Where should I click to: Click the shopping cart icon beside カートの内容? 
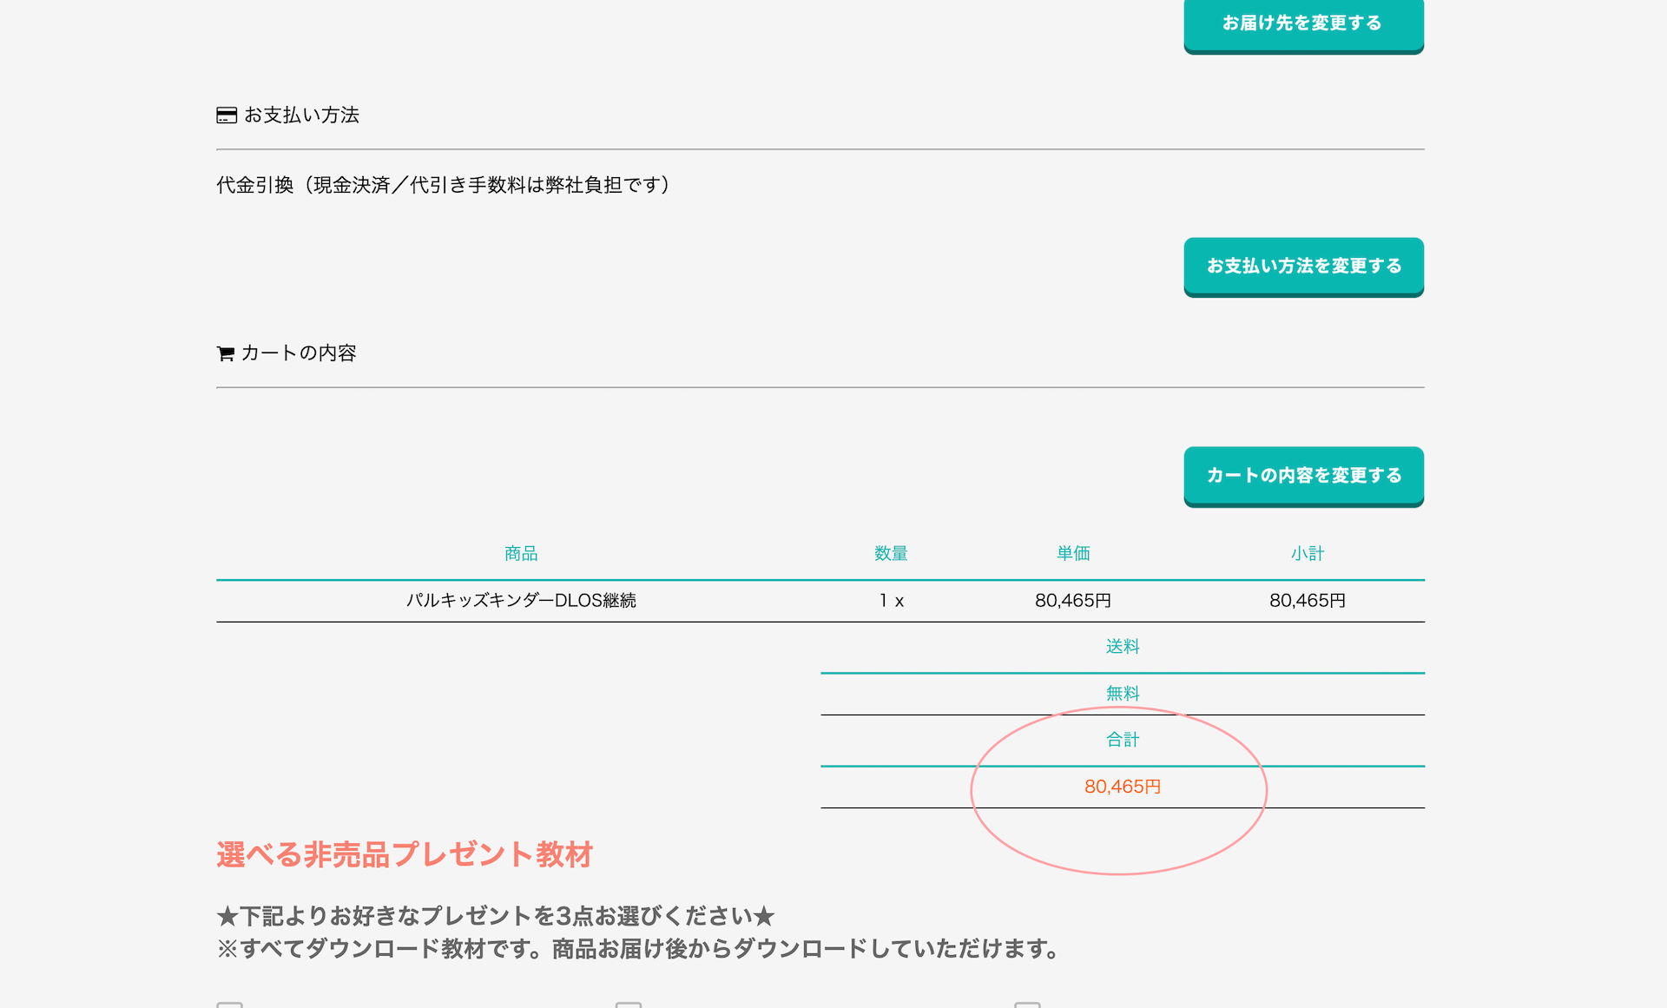(x=225, y=353)
